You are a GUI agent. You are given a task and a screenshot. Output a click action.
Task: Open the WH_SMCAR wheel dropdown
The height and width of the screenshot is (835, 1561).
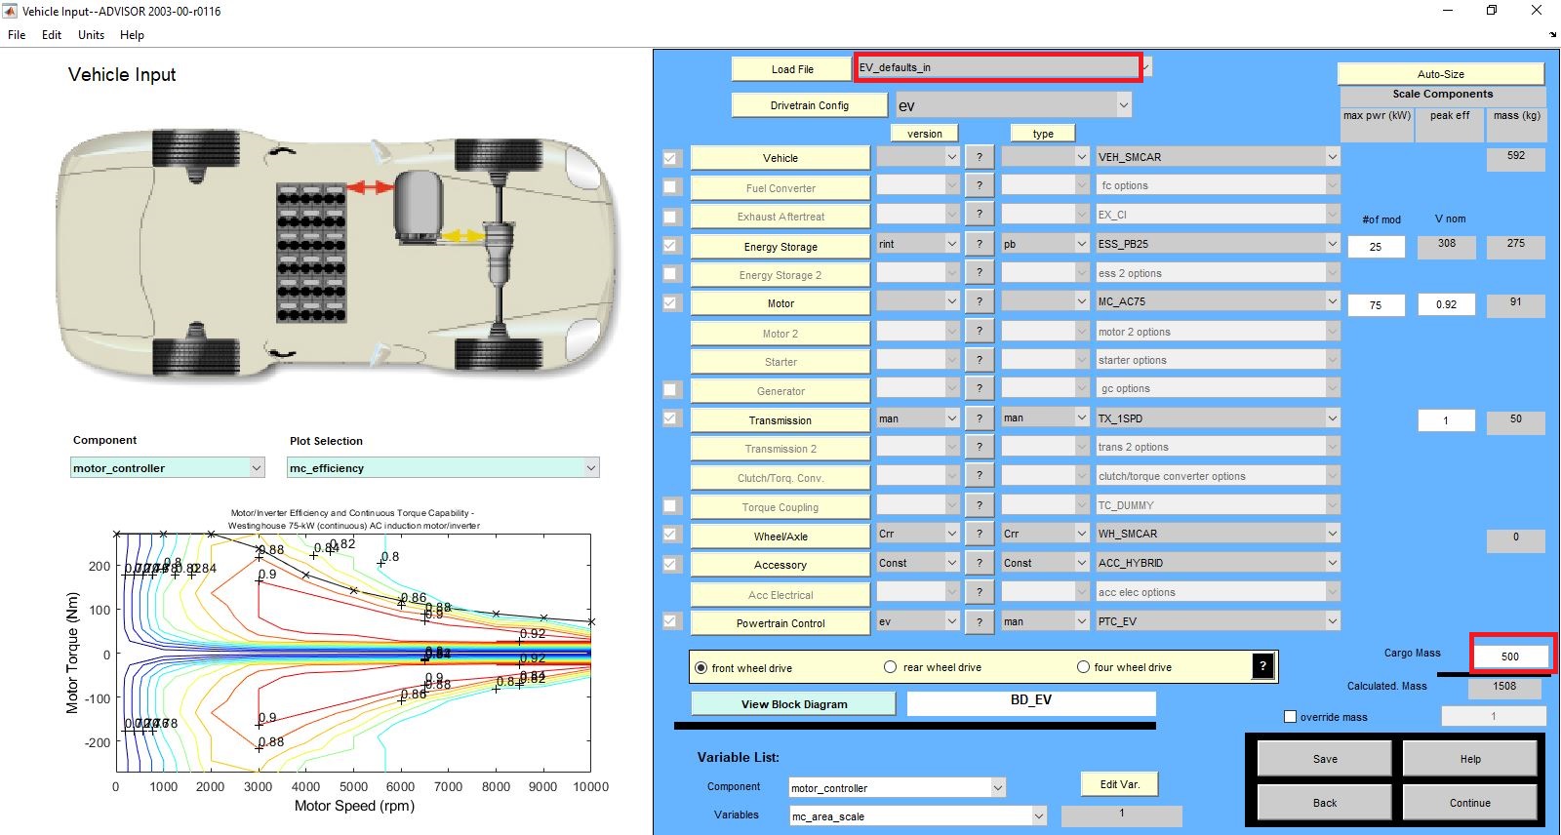click(1218, 534)
